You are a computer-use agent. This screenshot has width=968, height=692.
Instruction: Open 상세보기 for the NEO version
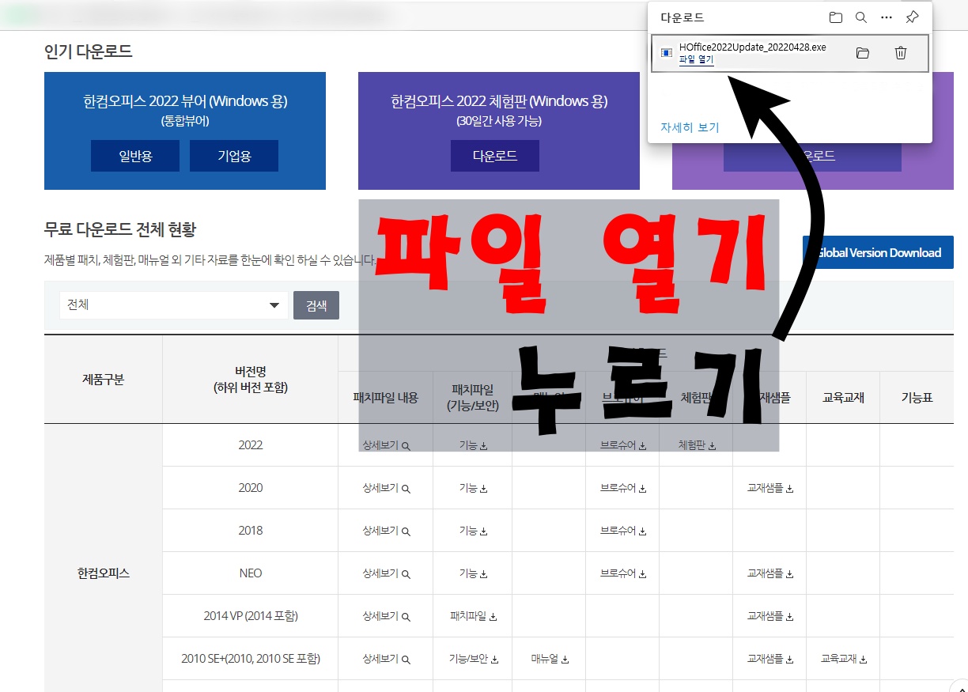386,573
